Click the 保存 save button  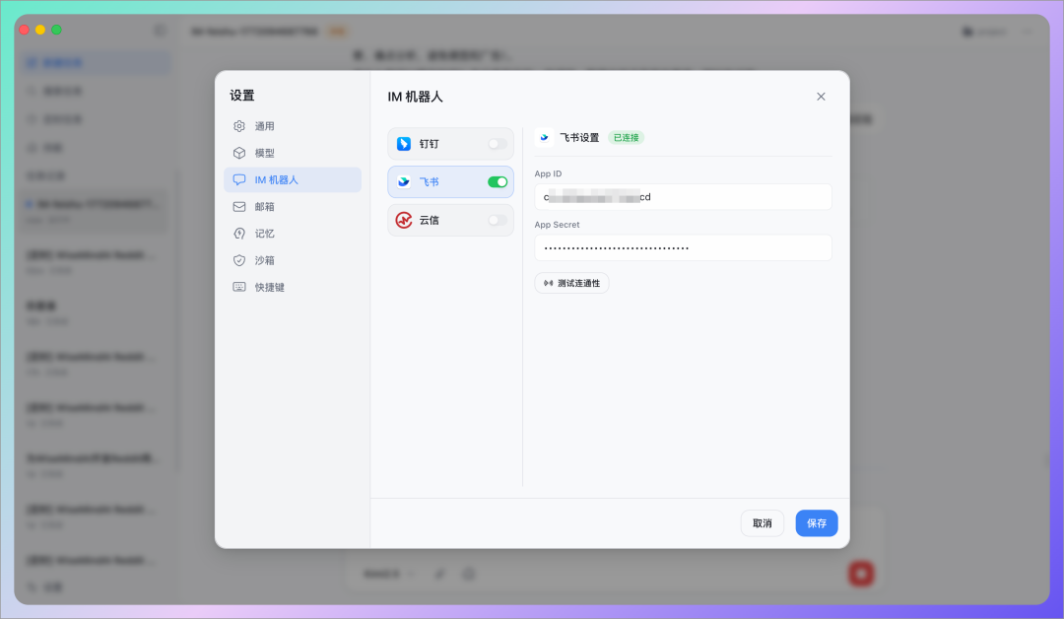point(817,523)
